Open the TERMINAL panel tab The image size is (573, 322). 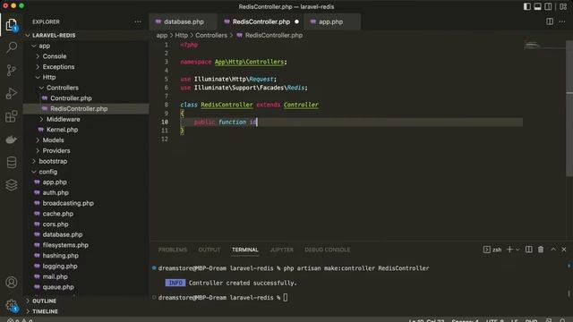pyautogui.click(x=244, y=250)
